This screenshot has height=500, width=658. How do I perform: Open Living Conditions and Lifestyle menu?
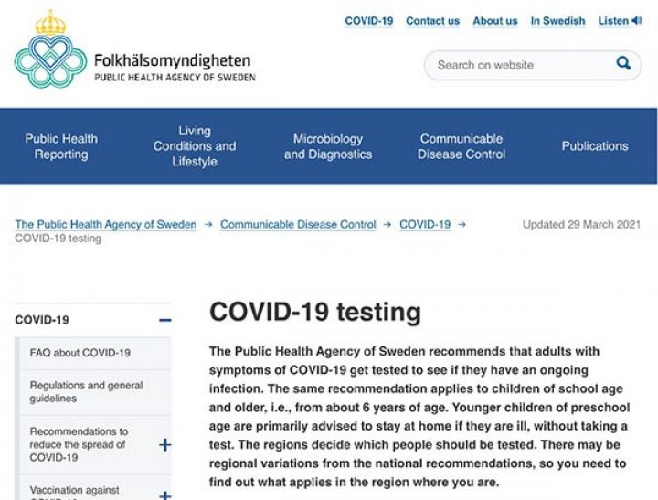click(195, 146)
